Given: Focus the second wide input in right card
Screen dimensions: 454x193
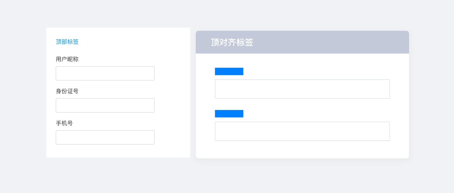Looking at the screenshot, I should coord(302,131).
